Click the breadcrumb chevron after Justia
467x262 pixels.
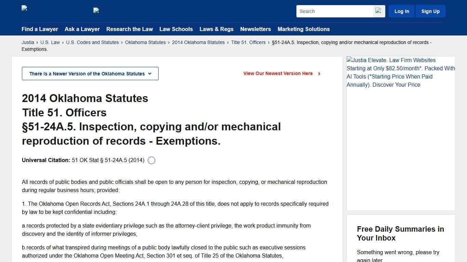point(37,42)
